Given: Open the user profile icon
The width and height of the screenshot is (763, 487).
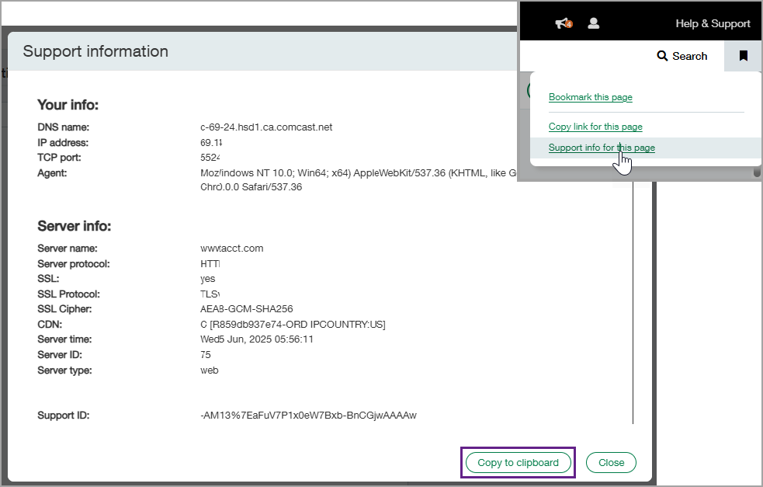Looking at the screenshot, I should [x=594, y=23].
